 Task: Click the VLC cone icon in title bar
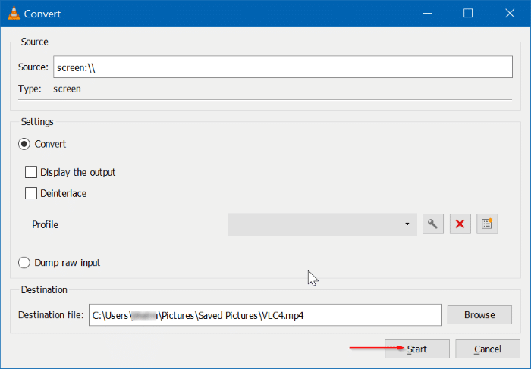(x=14, y=14)
